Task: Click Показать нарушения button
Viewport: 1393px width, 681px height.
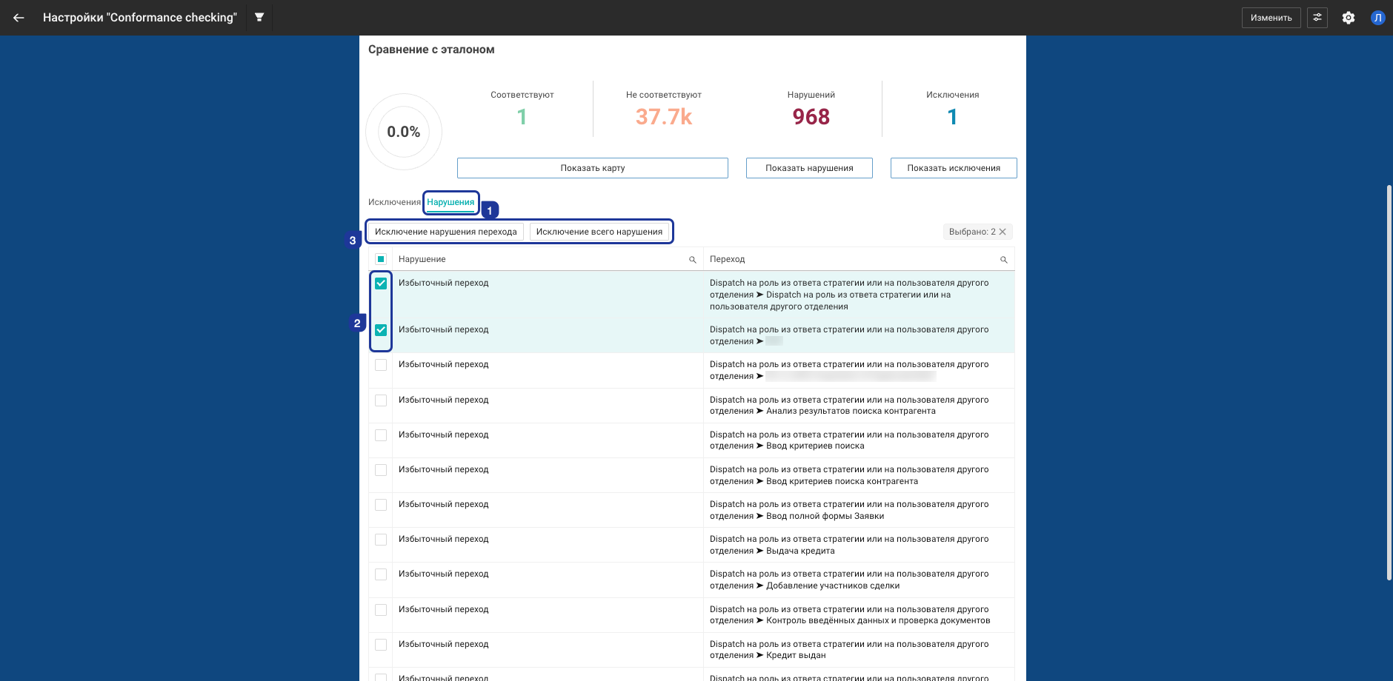Action: [809, 168]
